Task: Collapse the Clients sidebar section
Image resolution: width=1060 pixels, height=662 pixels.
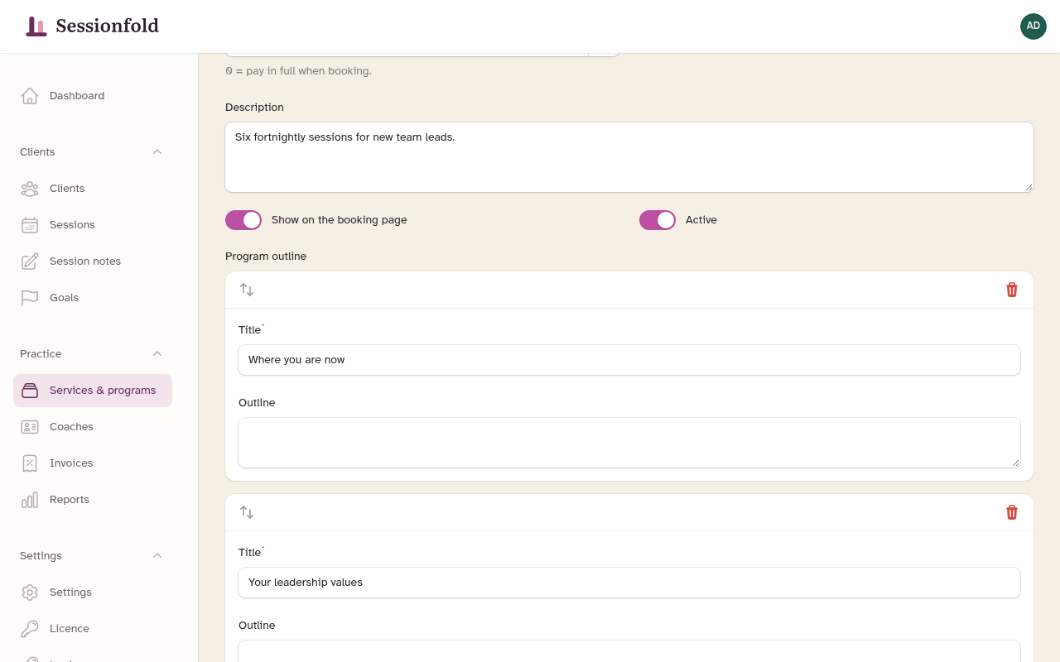Action: coord(157,152)
